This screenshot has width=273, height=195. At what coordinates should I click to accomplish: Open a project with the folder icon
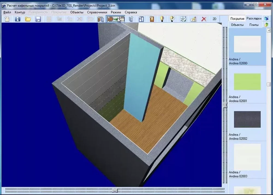click(x=28, y=19)
